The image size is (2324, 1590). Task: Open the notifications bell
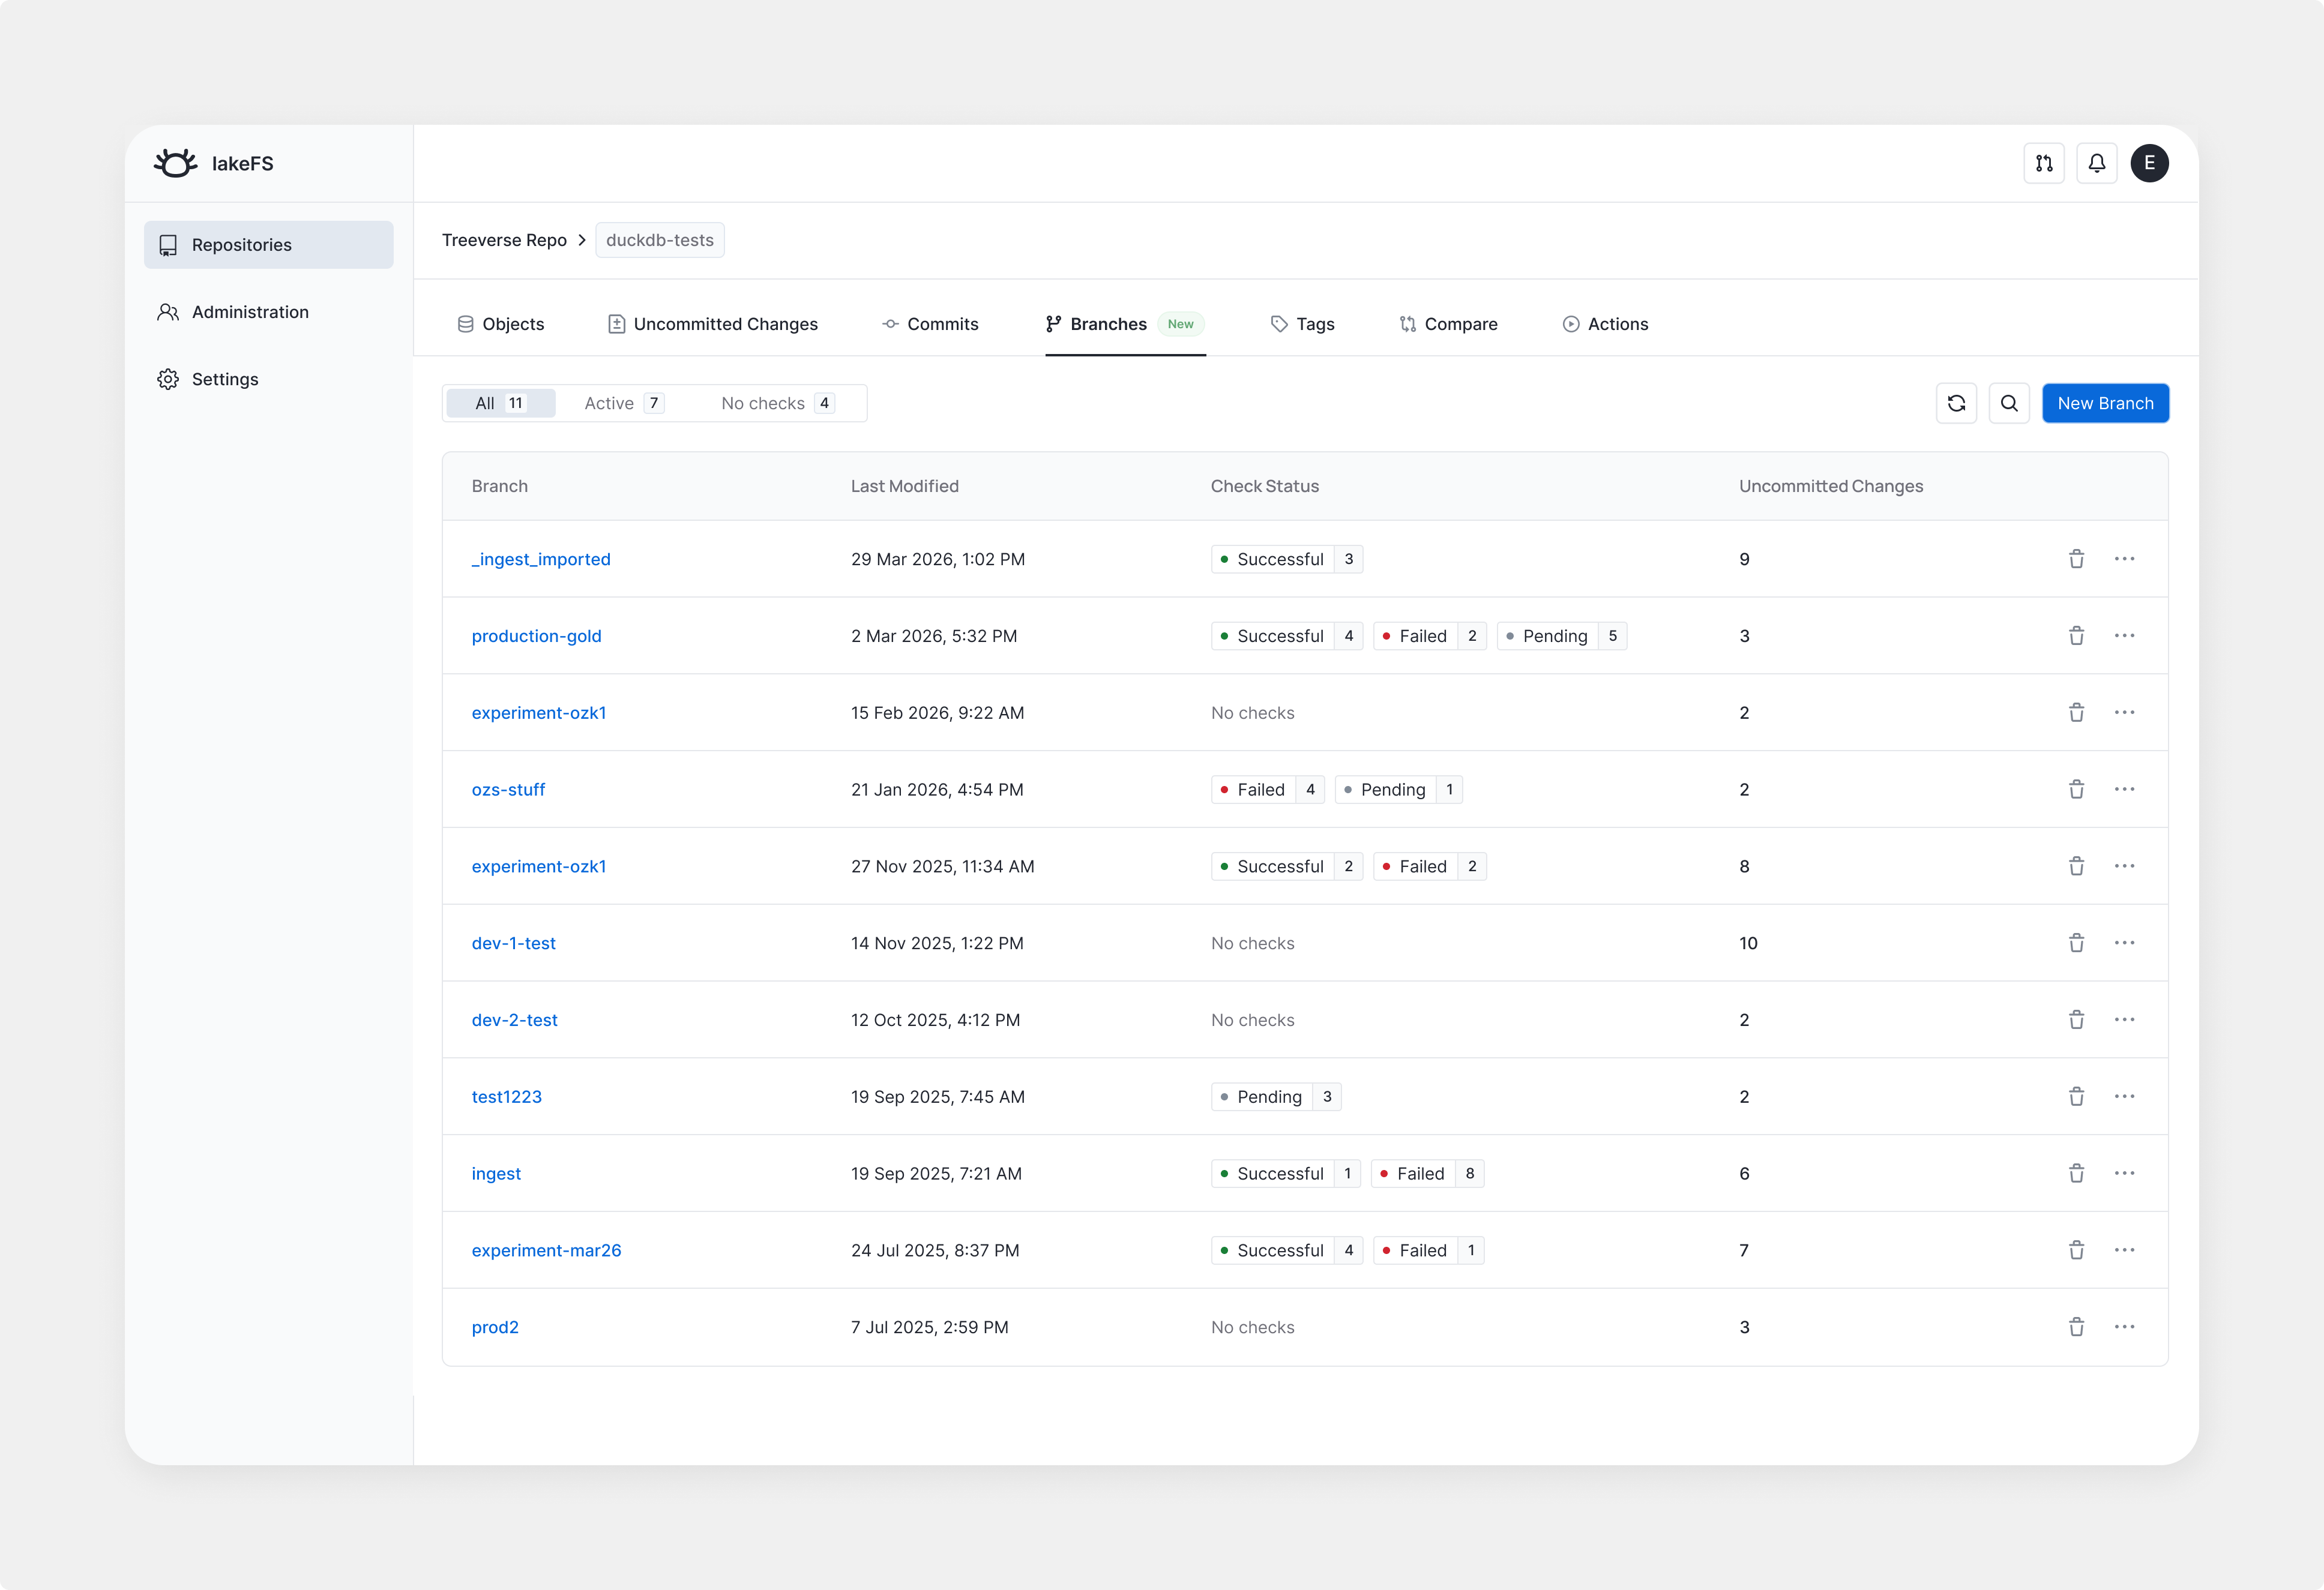pyautogui.click(x=2097, y=163)
